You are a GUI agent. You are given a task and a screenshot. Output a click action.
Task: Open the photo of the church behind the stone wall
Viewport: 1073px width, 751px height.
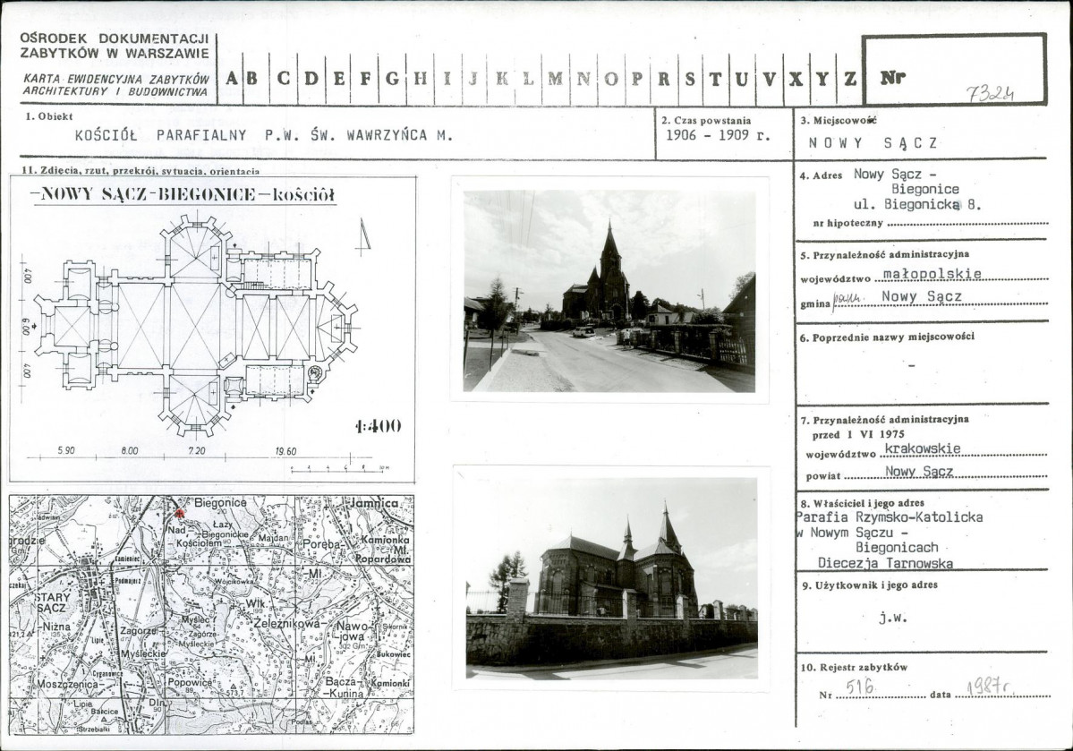[611, 578]
